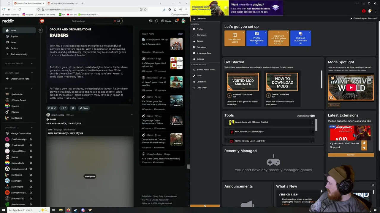Click Create post button on Reddit
This screenshot has width=380, height=213.
tap(166, 21)
